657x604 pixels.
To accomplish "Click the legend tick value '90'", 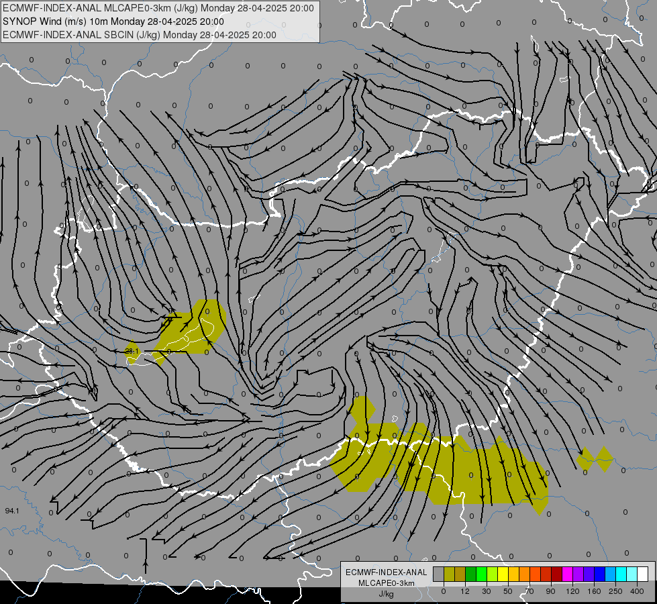I will coord(550,591).
